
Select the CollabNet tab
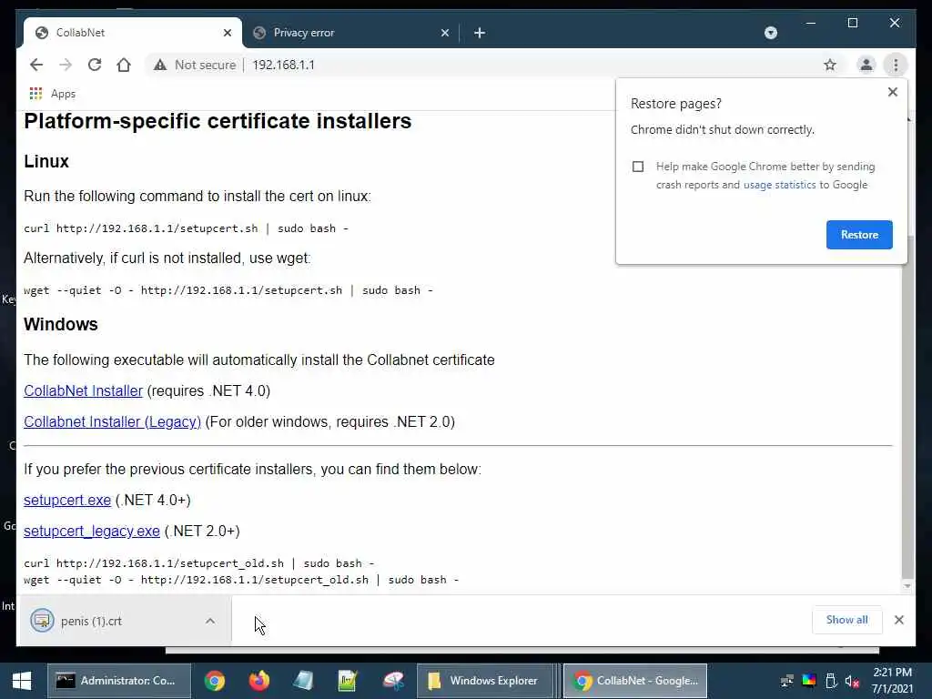click(133, 33)
